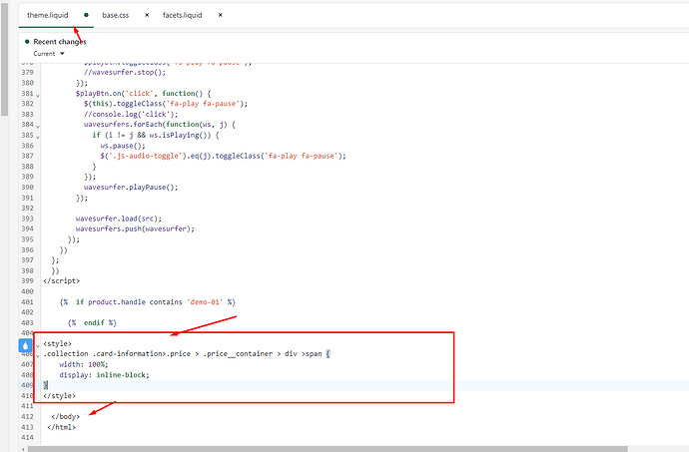Click the Recent changes label

tap(60, 42)
